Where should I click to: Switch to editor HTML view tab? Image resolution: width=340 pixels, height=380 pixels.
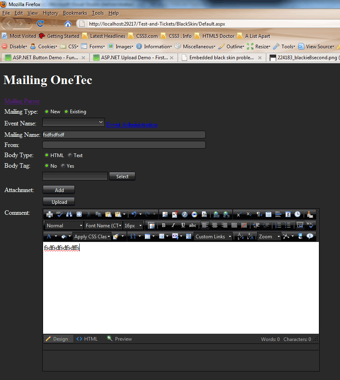(x=87, y=339)
